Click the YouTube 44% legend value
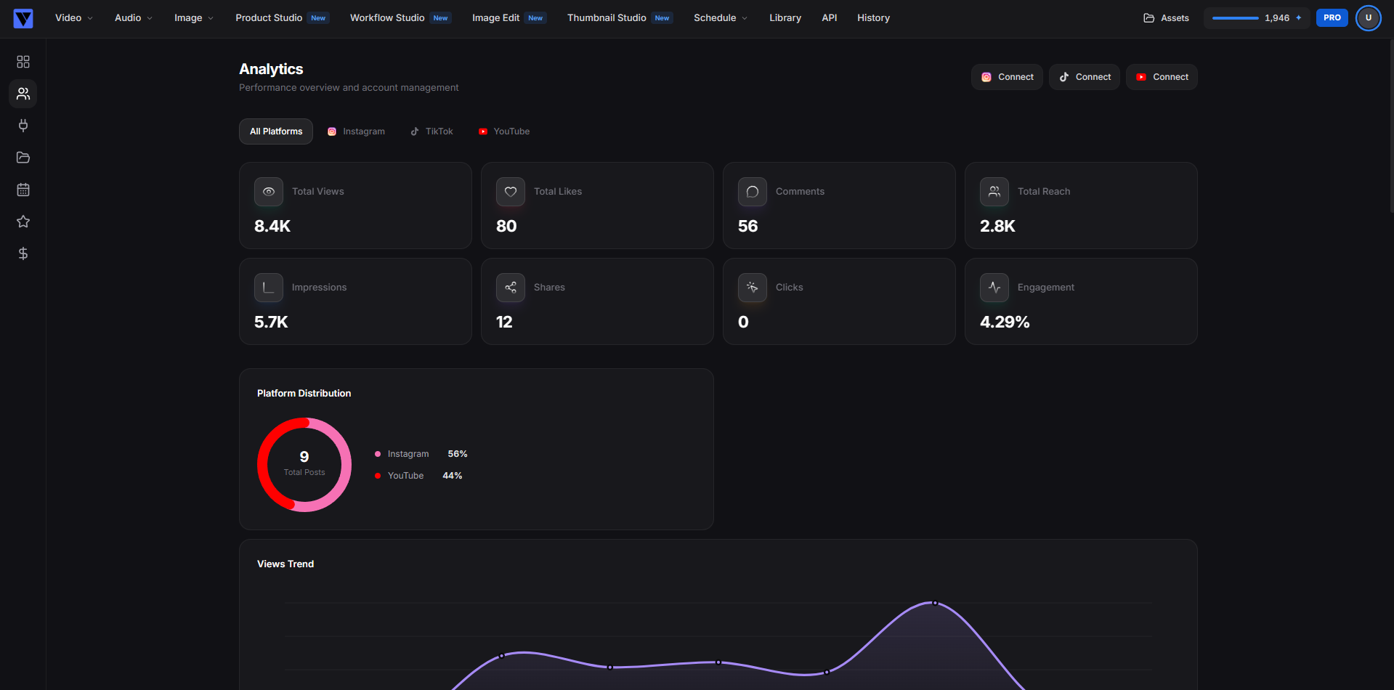This screenshot has height=690, width=1394. click(453, 476)
